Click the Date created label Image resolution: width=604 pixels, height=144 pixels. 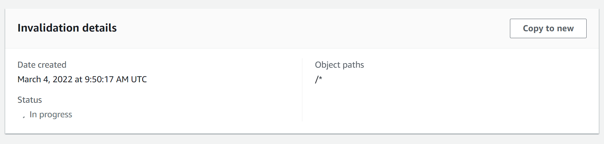coord(42,65)
